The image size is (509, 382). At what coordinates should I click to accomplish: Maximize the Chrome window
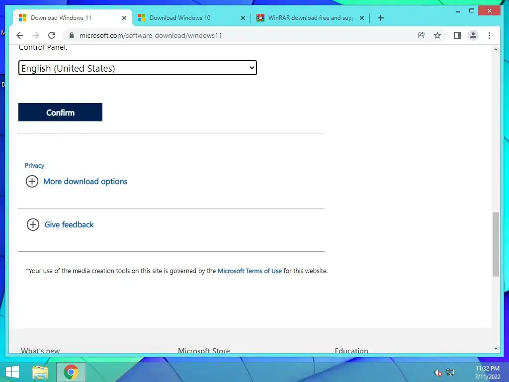(472, 11)
